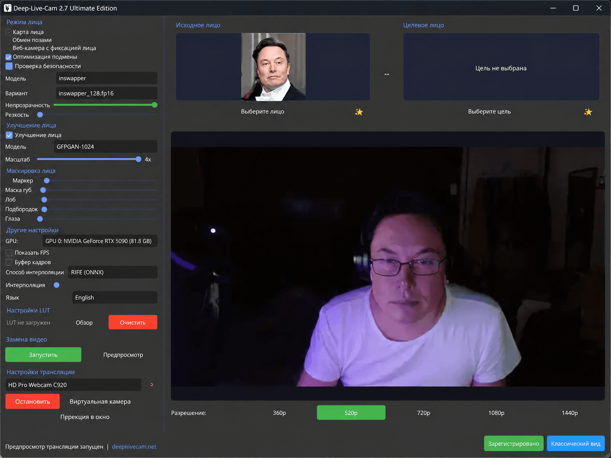611x458 pixels.
Task: Uncheck the Улучшение лица checkbox
Action: 9,135
